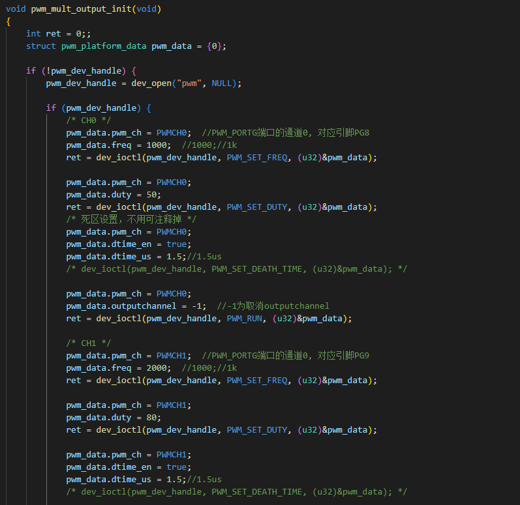Click the variable ret in the int declaration
Screen dimensions: 520x505
coord(53,34)
